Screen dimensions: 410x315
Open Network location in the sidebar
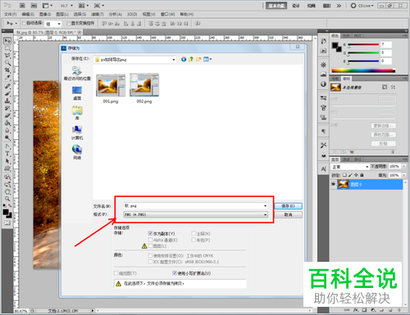[77, 152]
